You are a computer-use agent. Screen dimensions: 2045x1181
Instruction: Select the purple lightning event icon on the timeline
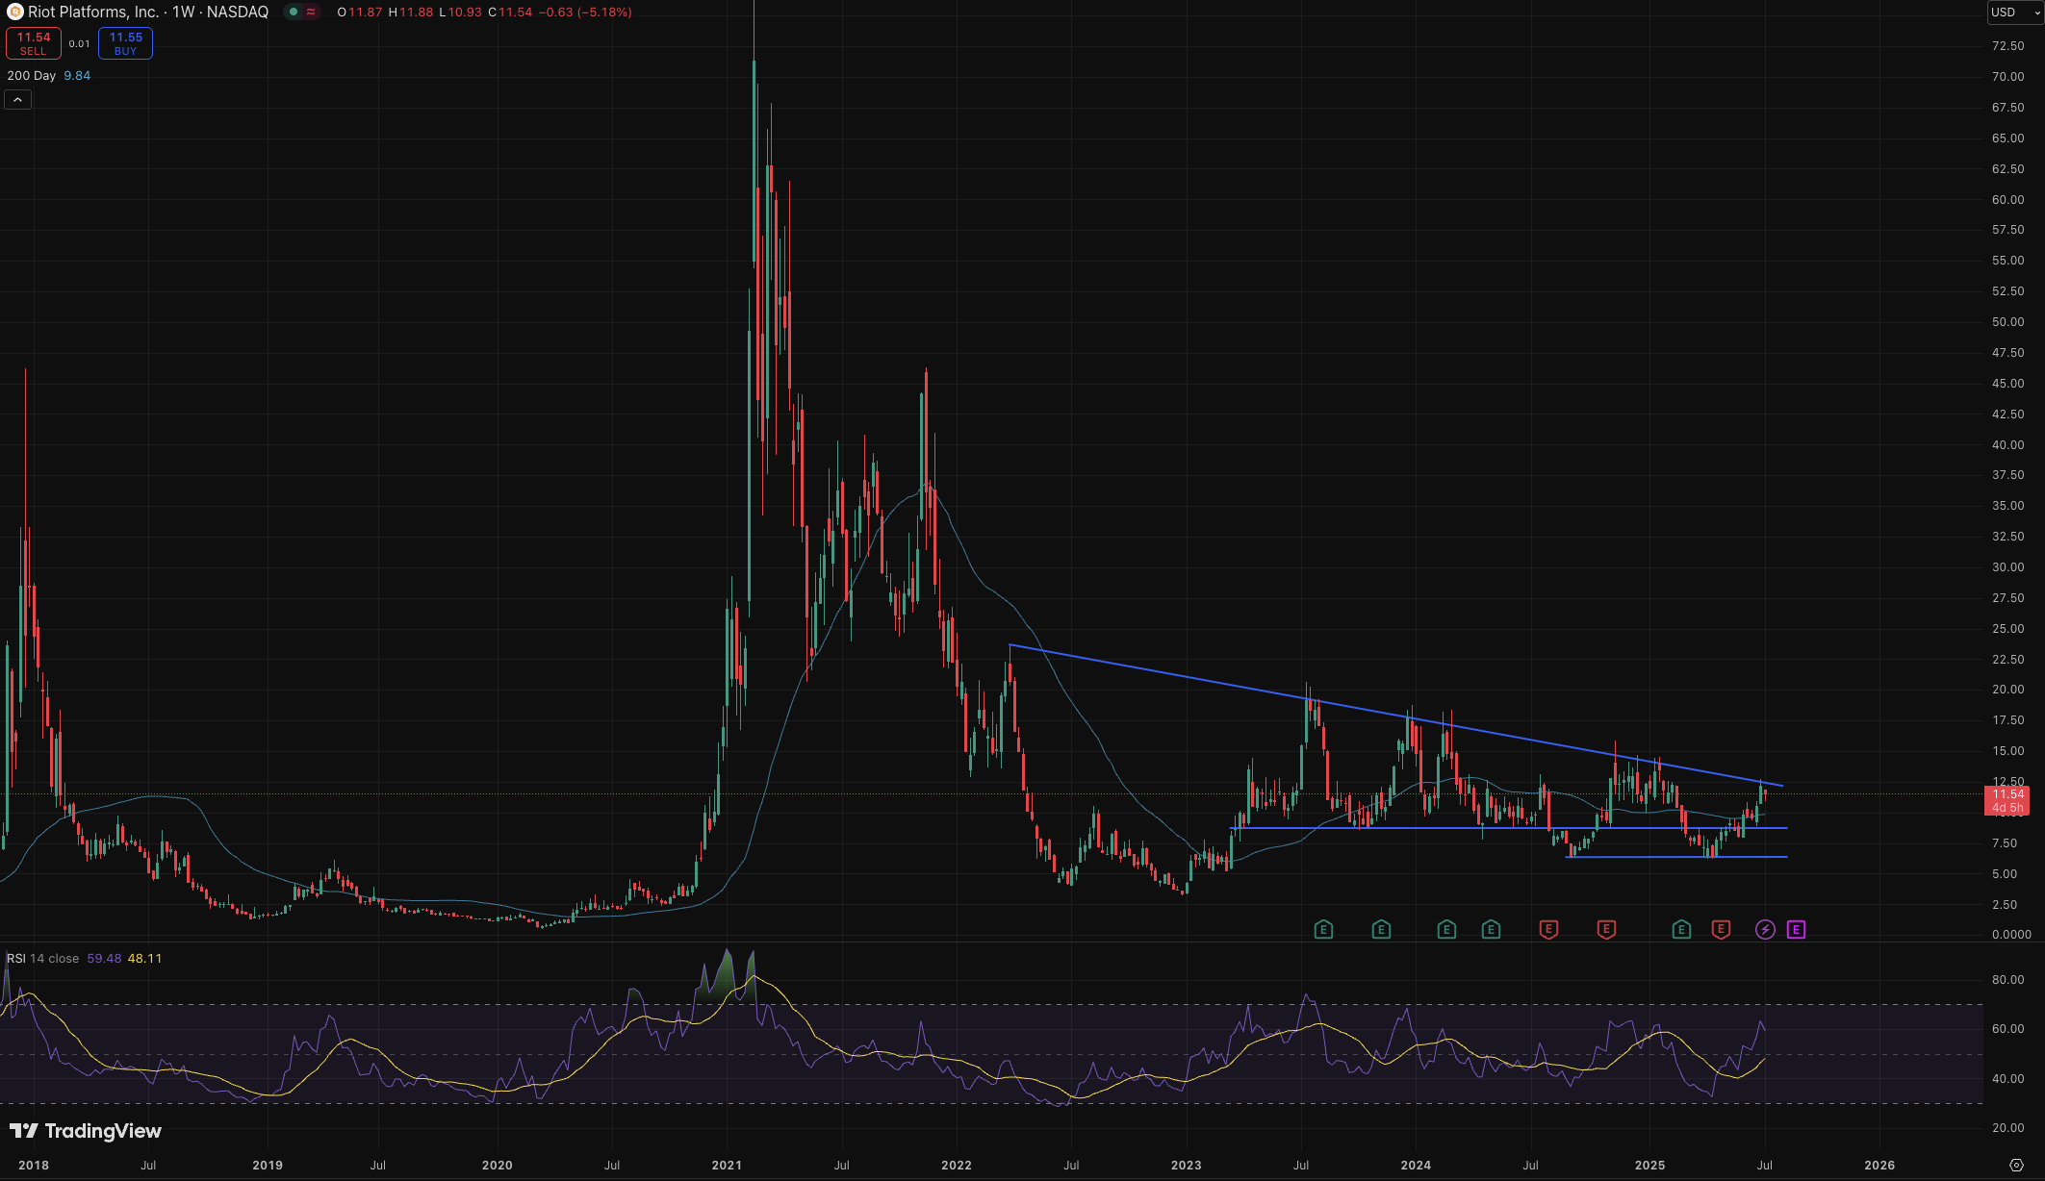point(1766,929)
